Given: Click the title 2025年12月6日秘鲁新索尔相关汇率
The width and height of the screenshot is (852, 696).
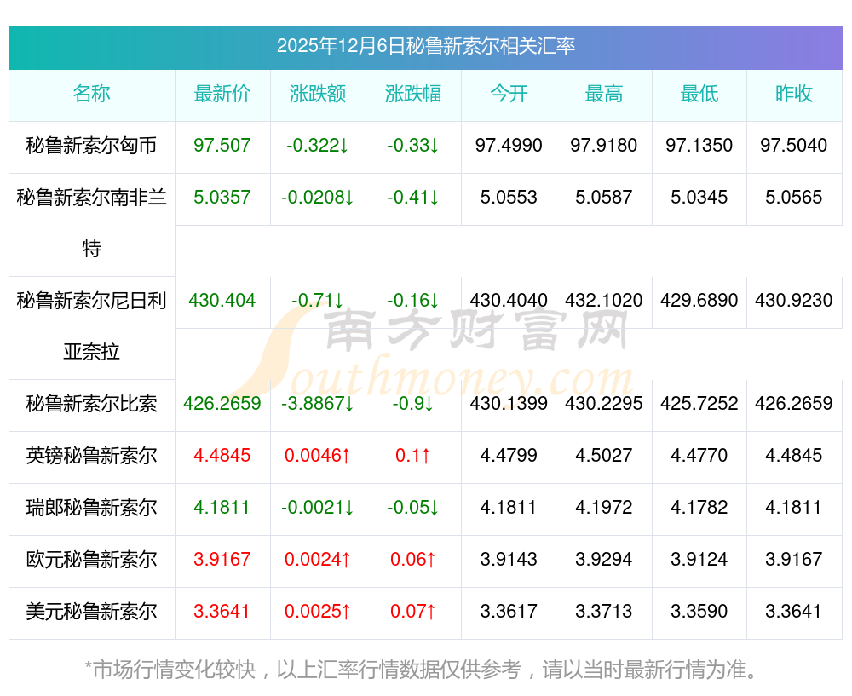Looking at the screenshot, I should 425,46.
